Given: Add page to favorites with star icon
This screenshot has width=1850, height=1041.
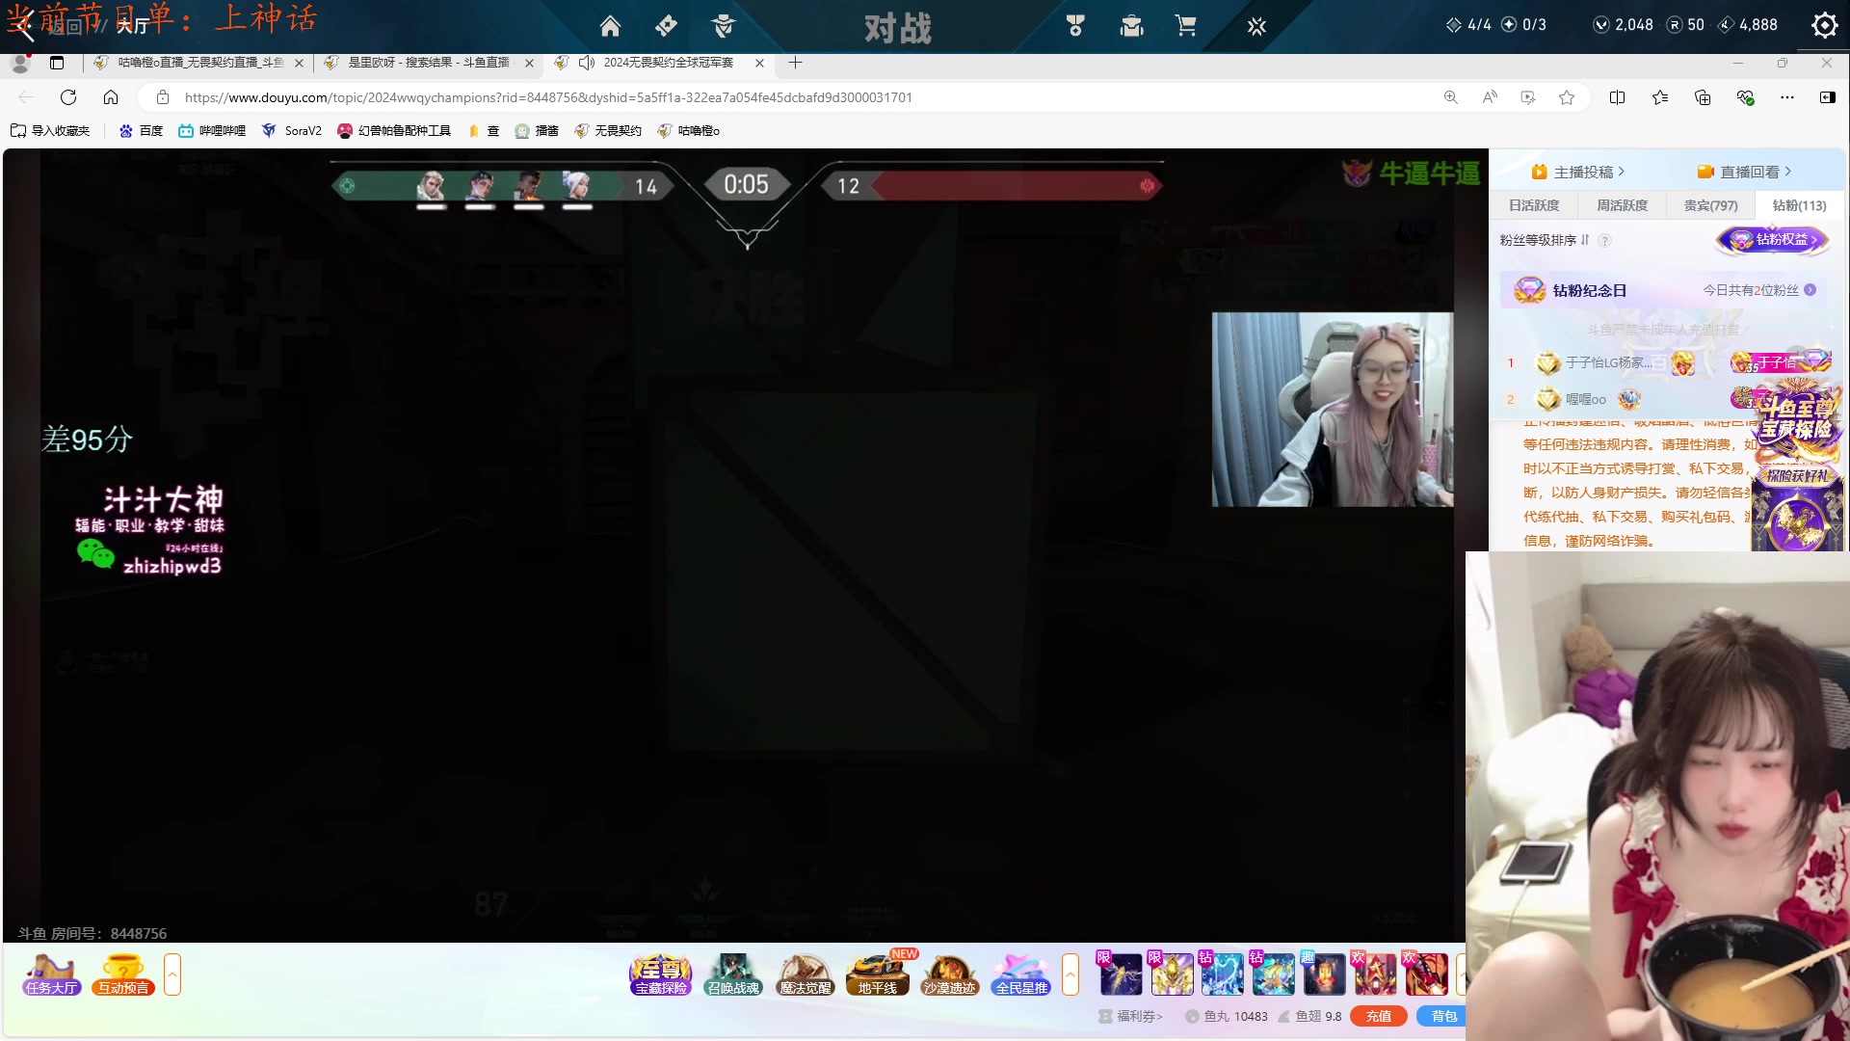Looking at the screenshot, I should pyautogui.click(x=1567, y=97).
